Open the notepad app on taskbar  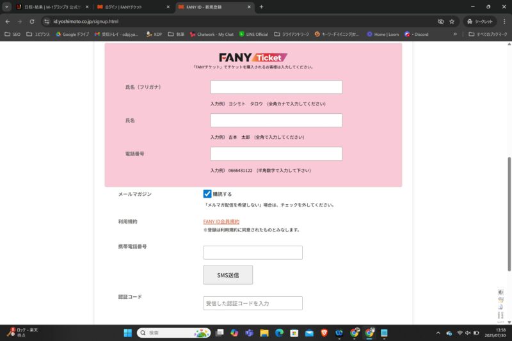pos(385,333)
